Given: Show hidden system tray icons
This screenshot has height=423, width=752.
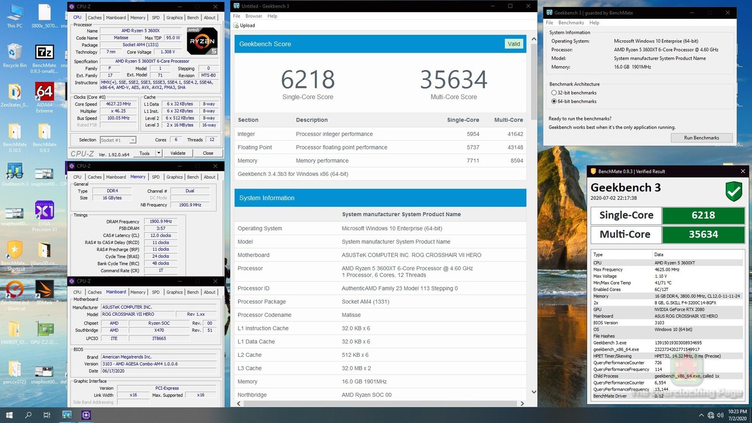Looking at the screenshot, I should (701, 415).
